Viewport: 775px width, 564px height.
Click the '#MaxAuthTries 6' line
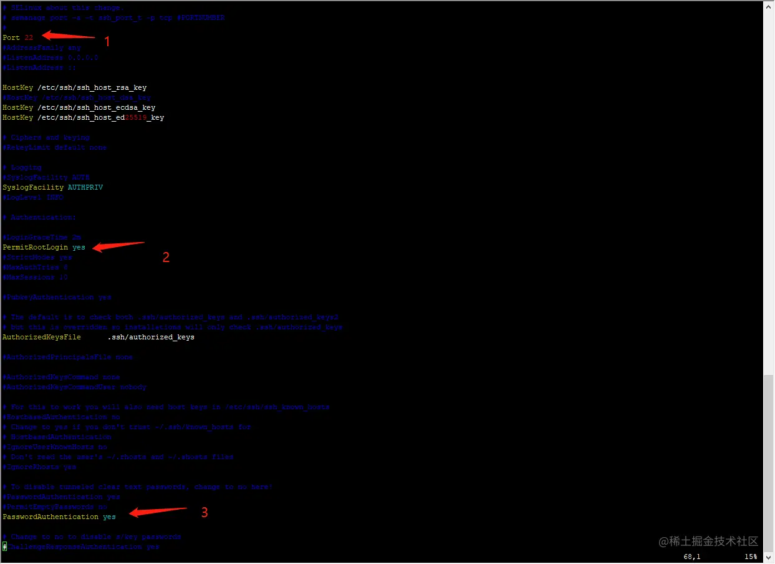pyautogui.click(x=35, y=268)
